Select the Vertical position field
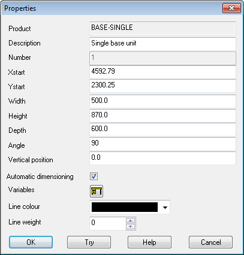The image size is (244, 255). tap(162, 158)
